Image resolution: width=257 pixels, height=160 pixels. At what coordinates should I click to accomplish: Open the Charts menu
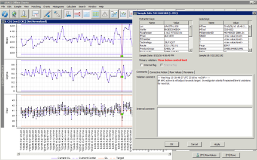click(47, 7)
